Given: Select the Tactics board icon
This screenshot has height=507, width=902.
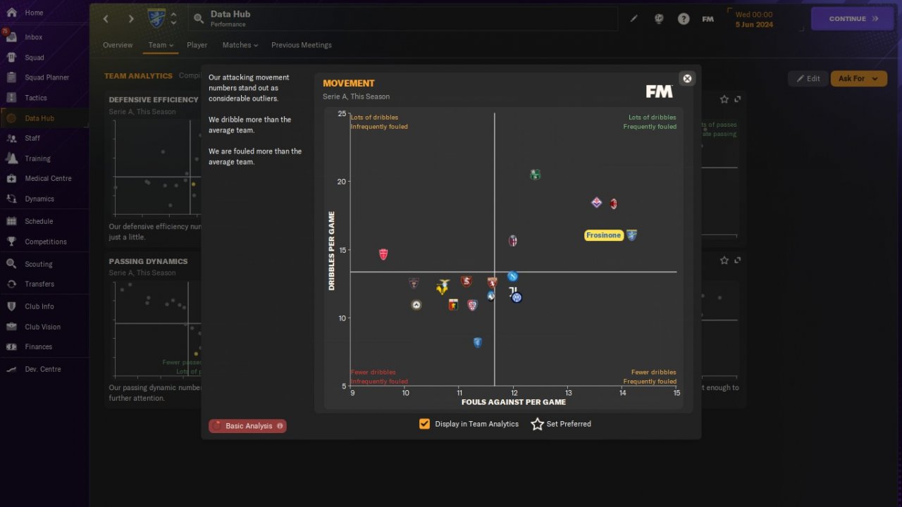Looking at the screenshot, I should (x=11, y=98).
